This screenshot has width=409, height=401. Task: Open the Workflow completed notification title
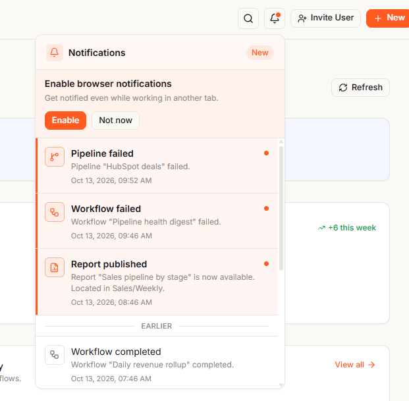click(x=116, y=352)
